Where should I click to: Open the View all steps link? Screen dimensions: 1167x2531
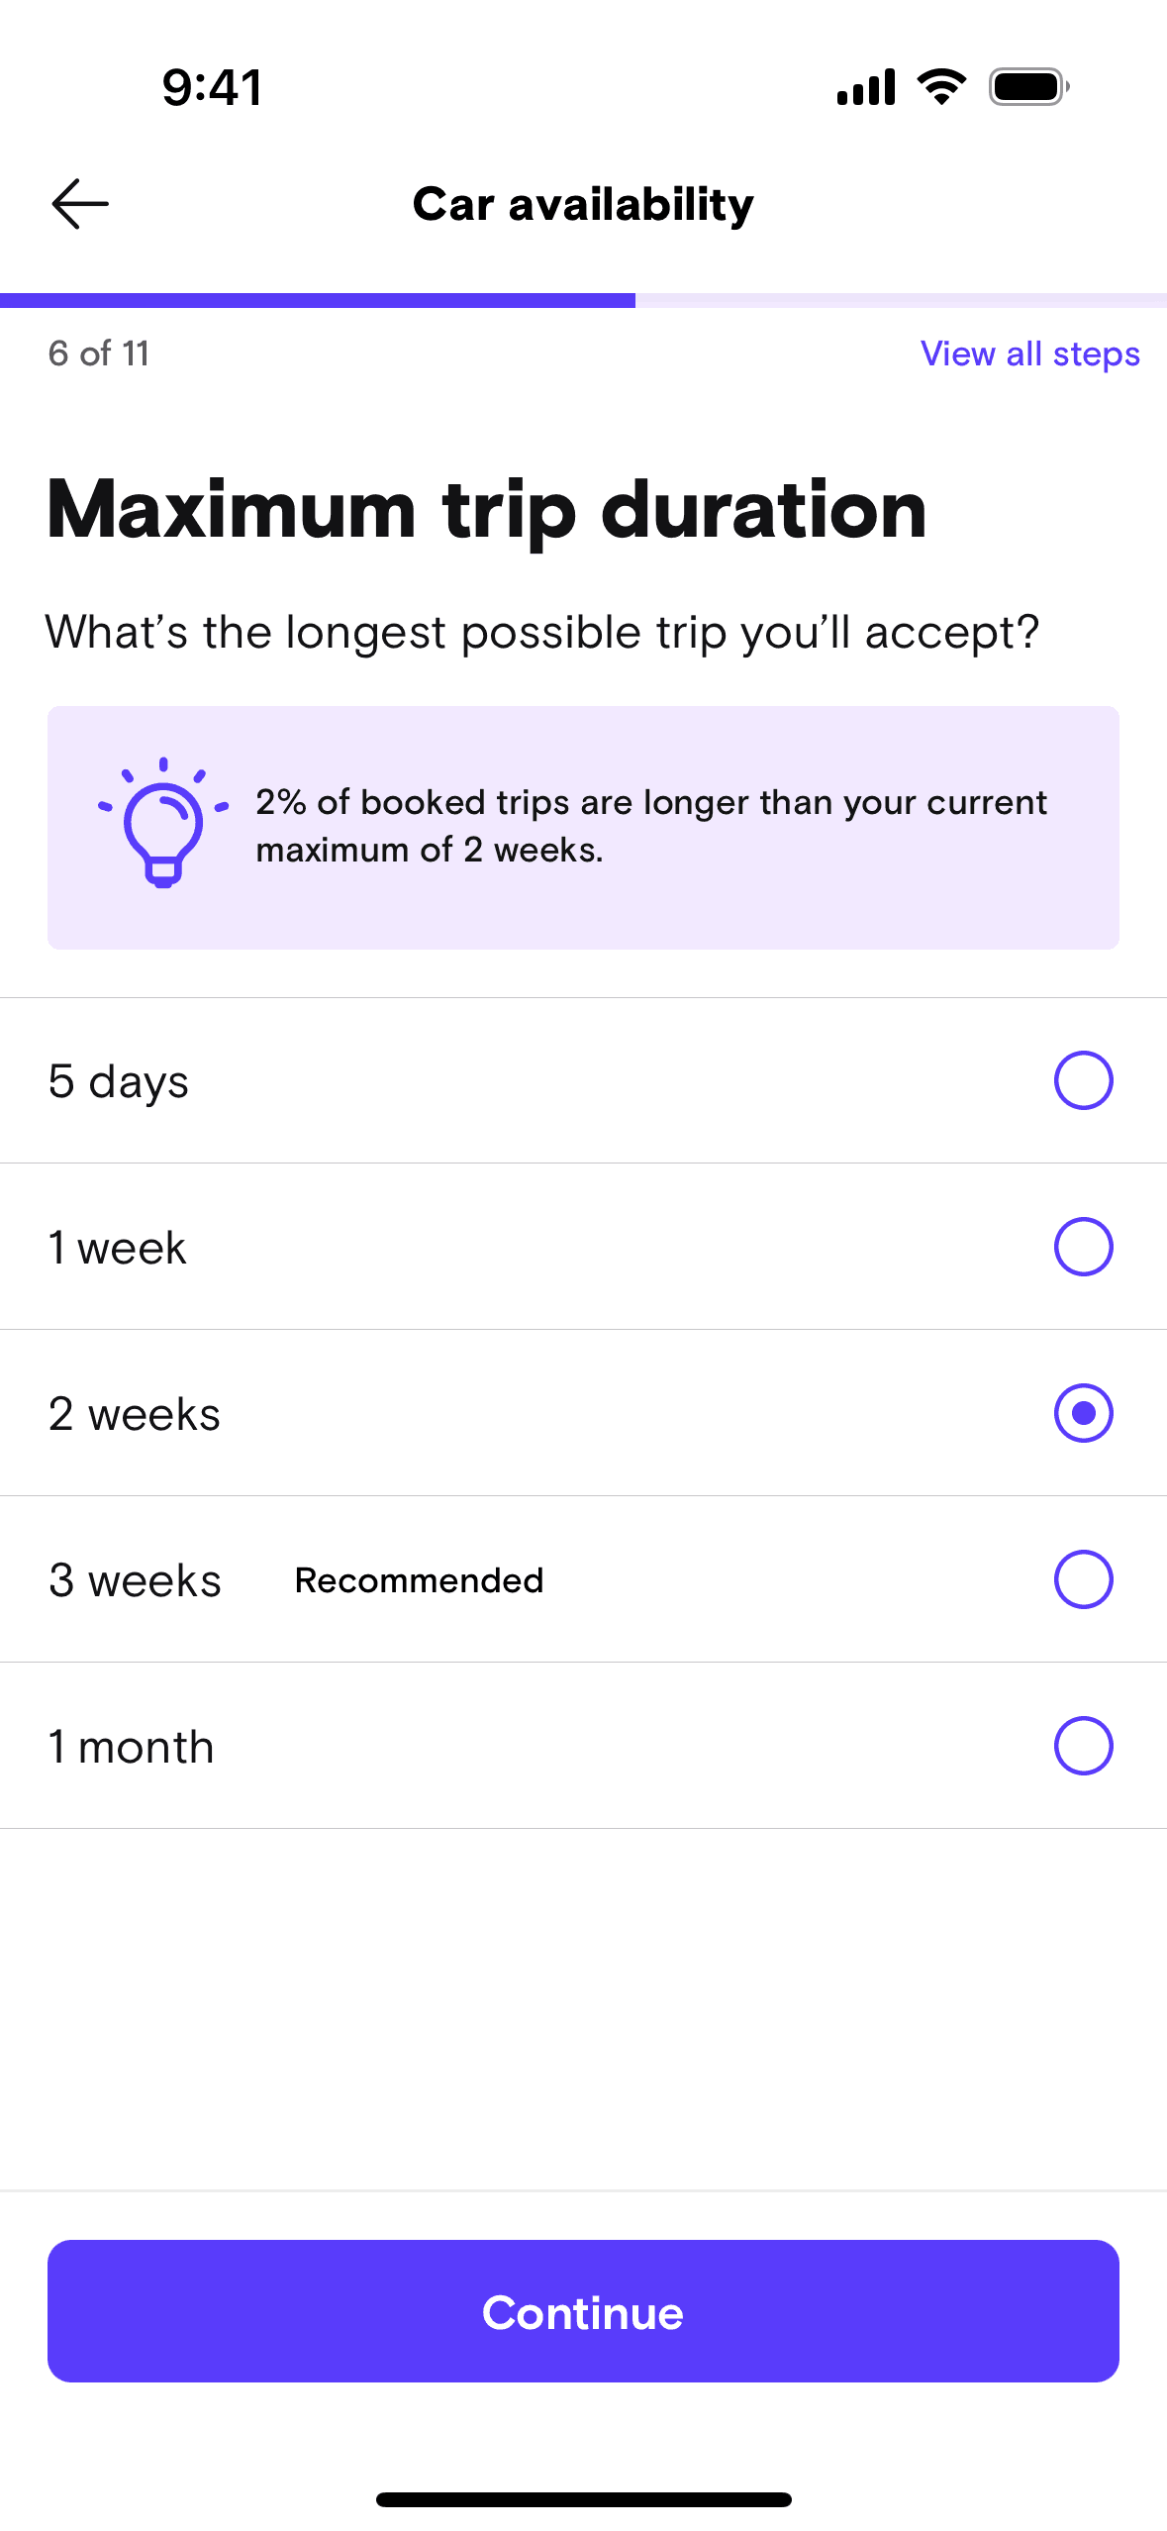tap(1029, 354)
